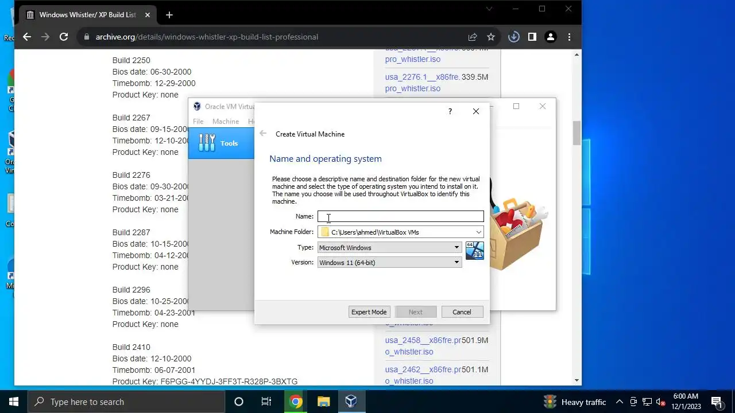Maximize the VirtualBox Manager window
This screenshot has height=413, width=735.
[516, 106]
